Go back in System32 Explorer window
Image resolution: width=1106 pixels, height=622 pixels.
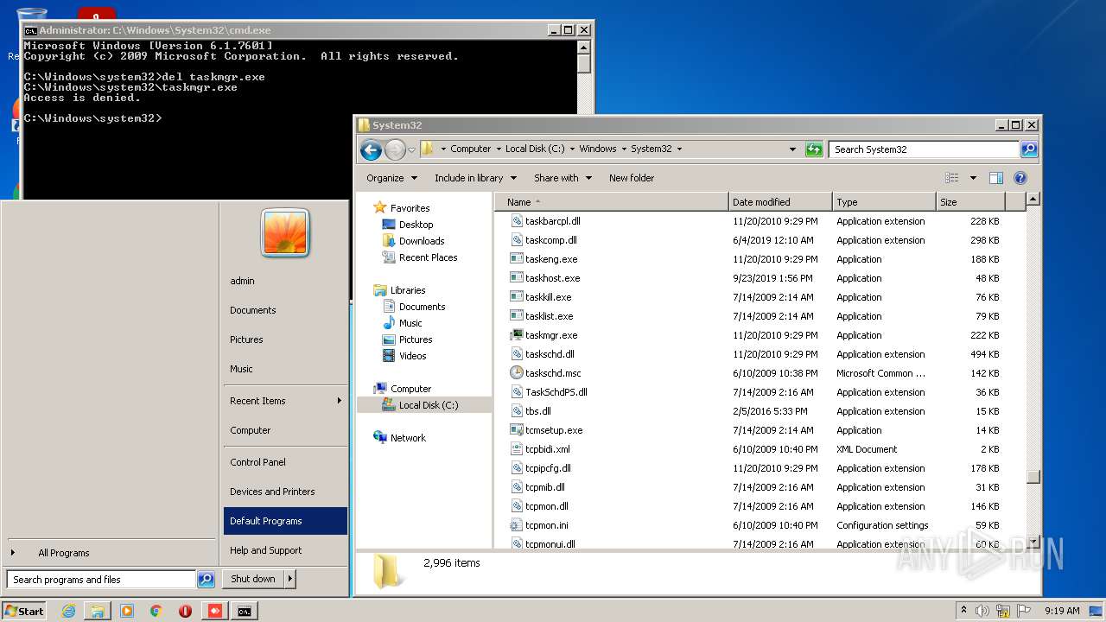(x=371, y=149)
